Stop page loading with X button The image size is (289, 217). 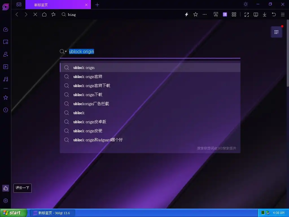(35, 14)
